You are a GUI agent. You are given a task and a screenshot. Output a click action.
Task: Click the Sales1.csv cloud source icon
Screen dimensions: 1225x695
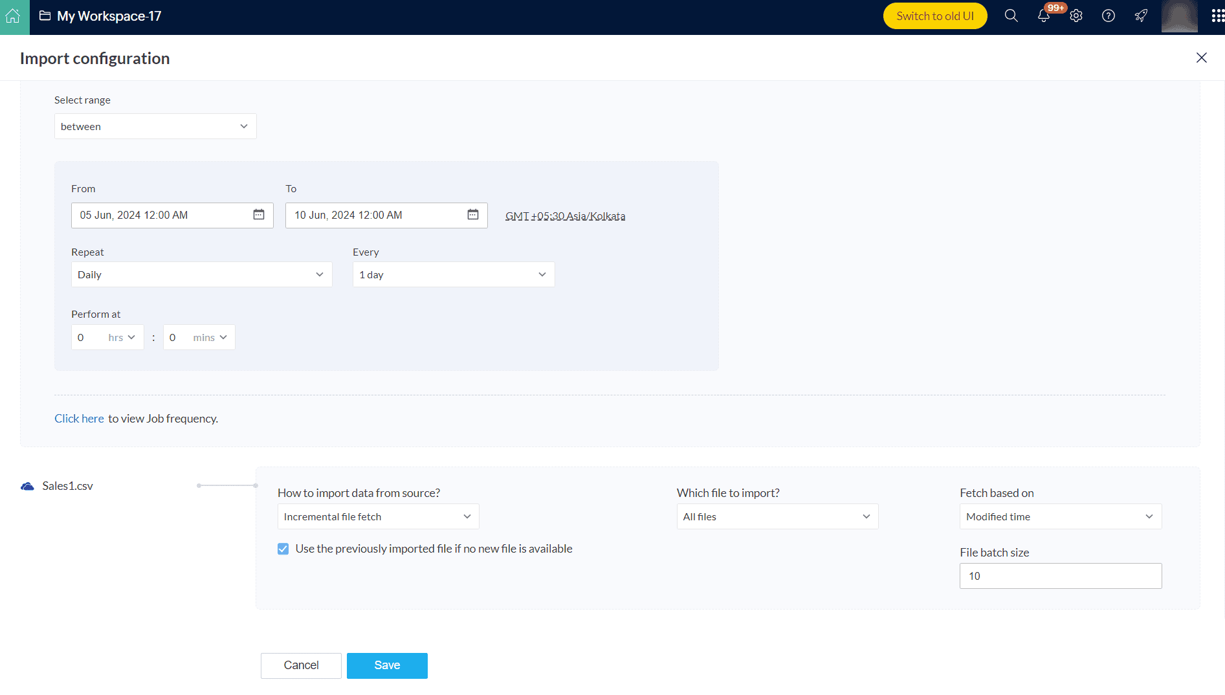coord(27,487)
